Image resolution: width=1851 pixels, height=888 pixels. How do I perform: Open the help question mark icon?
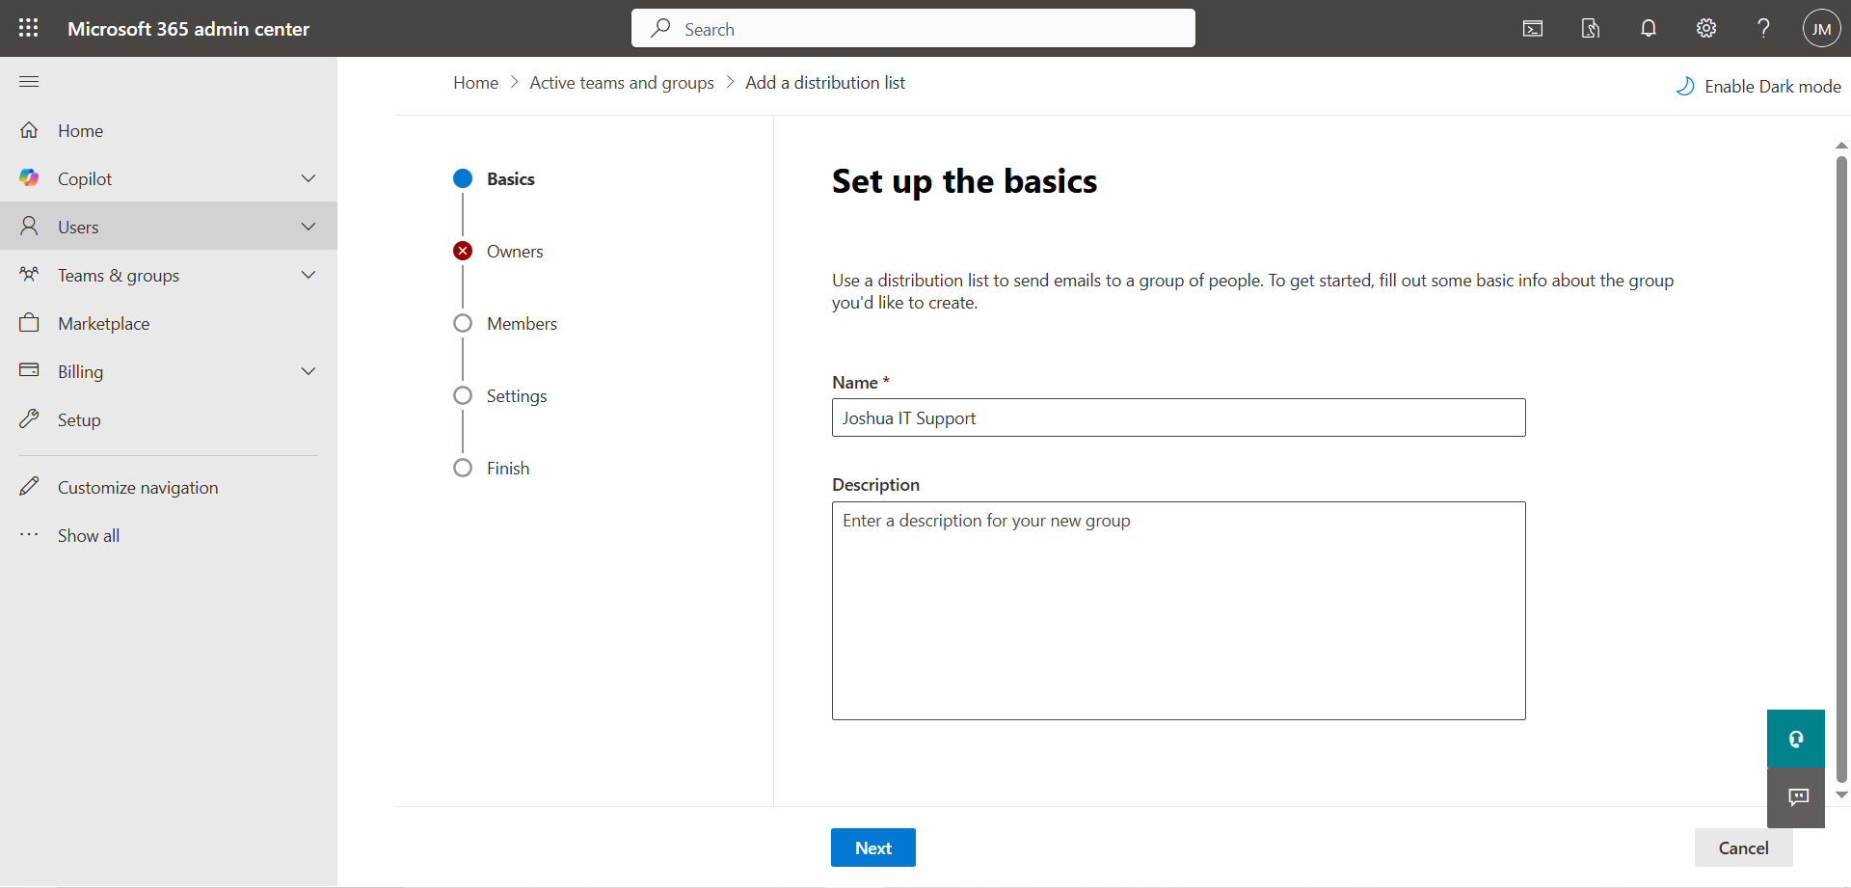pos(1763,29)
